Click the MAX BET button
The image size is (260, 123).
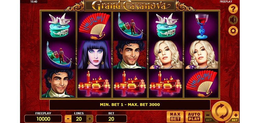(175, 117)
